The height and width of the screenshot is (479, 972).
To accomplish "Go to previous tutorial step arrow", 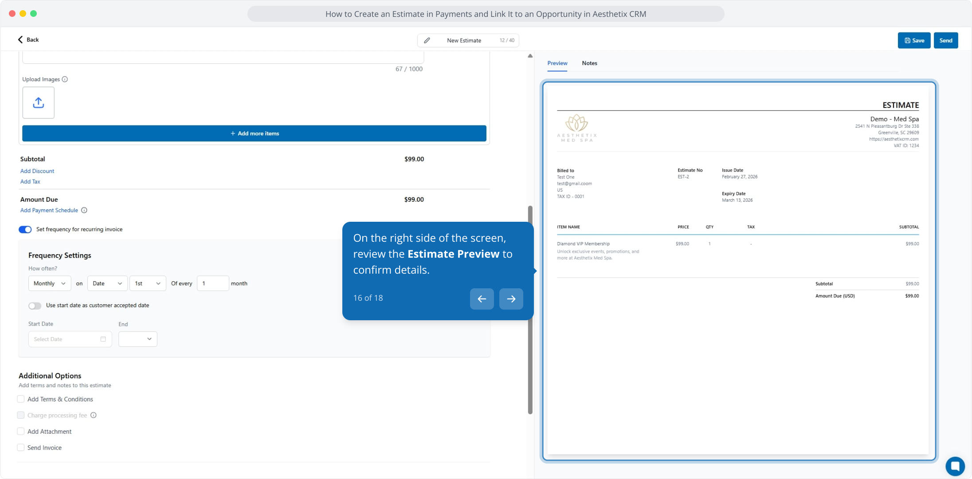I will pos(482,299).
